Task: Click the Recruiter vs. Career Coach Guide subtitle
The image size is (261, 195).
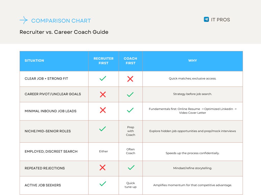Action: [64, 32]
